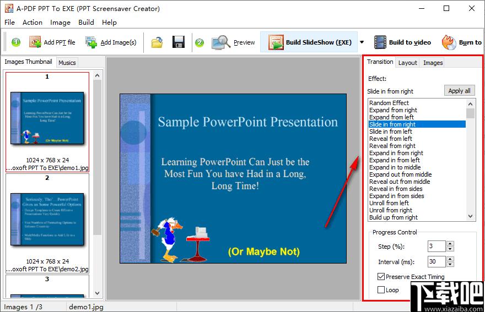Select Random Effect in the list
Screen dimensions: 485x312
pyautogui.click(x=417, y=103)
